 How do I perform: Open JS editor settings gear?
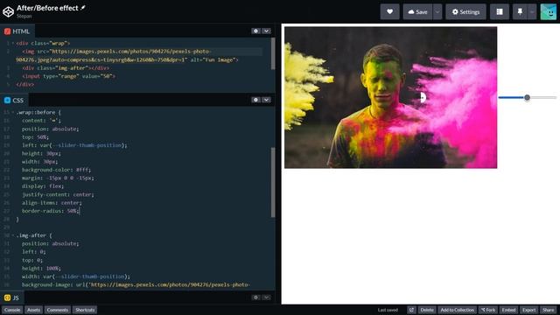(x=255, y=297)
